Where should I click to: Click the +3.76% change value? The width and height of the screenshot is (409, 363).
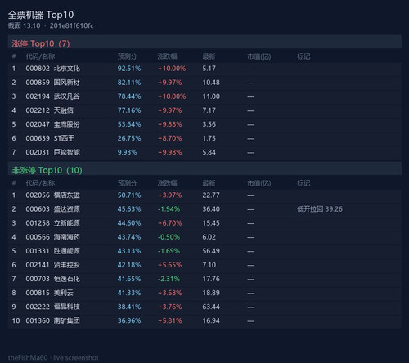coord(169,307)
